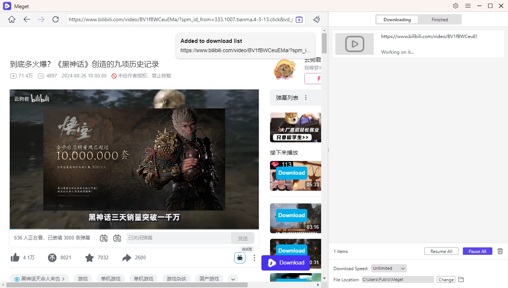Click the video title text

(x=84, y=64)
